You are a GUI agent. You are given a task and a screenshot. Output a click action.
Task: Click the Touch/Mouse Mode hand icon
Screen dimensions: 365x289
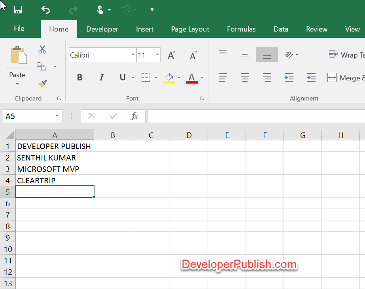(100, 10)
